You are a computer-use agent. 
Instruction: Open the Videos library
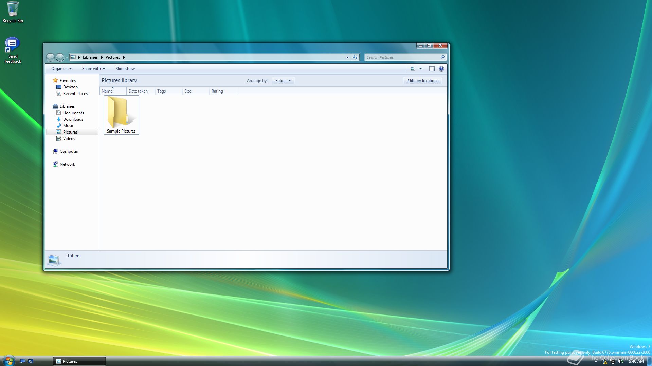(69, 139)
